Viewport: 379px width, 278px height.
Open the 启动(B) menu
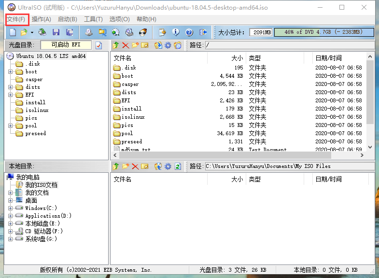point(68,19)
